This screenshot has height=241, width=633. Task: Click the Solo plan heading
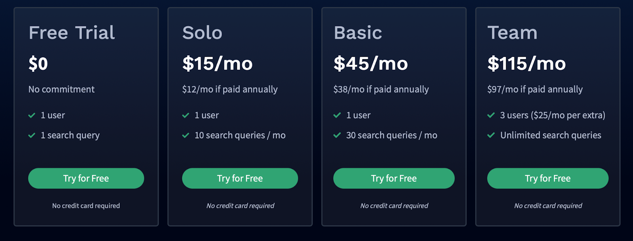tap(202, 33)
